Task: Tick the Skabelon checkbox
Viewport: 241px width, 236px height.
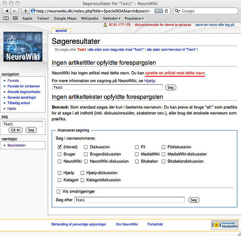Action: click(137, 161)
